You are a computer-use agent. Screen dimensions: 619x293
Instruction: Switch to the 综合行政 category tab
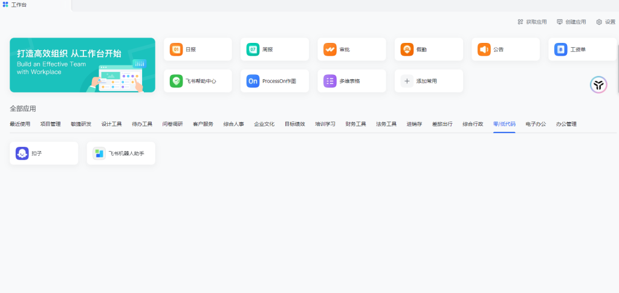(473, 124)
